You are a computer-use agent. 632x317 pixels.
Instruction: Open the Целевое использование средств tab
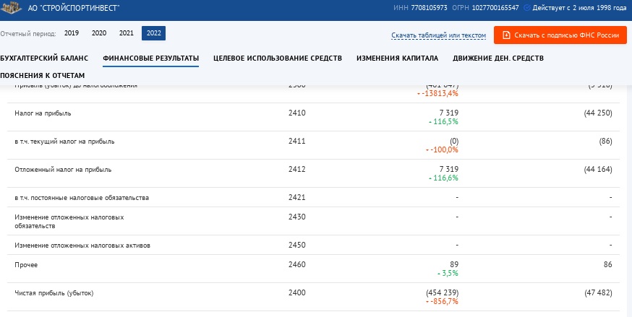[278, 58]
